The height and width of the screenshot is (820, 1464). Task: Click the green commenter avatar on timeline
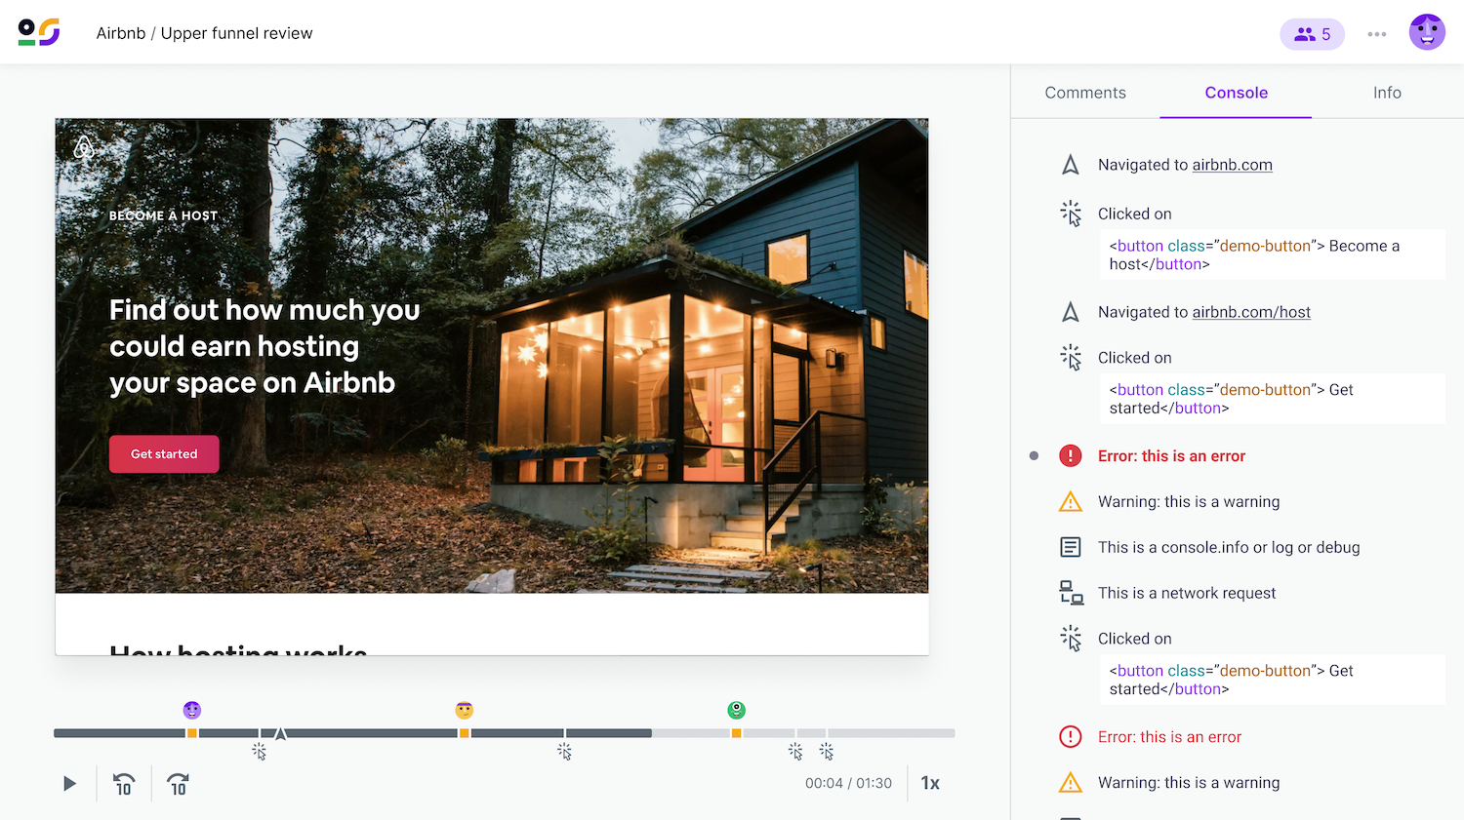click(737, 710)
